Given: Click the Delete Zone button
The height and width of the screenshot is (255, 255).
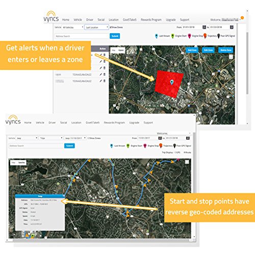Looking at the screenshot, I should pyautogui.click(x=226, y=50).
